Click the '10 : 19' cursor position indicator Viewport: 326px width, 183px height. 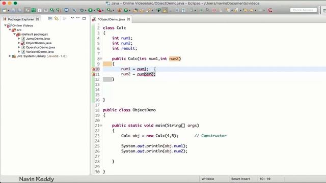pos(265,179)
